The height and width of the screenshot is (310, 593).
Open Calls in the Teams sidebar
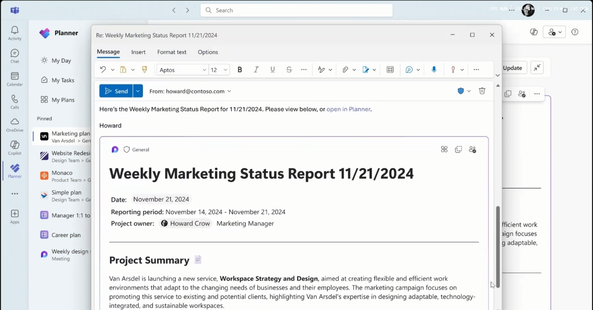click(15, 102)
